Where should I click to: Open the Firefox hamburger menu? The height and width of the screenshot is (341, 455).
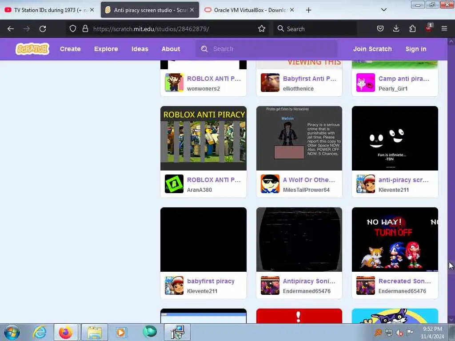coord(444,28)
